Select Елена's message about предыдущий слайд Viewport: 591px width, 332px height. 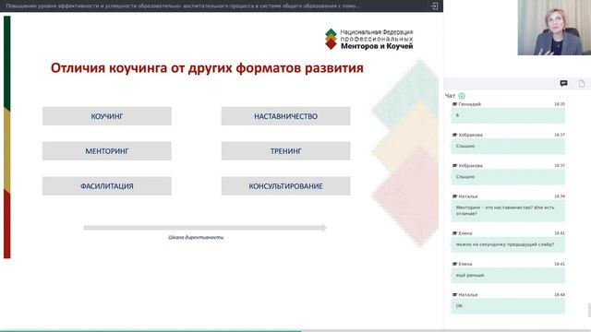[508, 244]
